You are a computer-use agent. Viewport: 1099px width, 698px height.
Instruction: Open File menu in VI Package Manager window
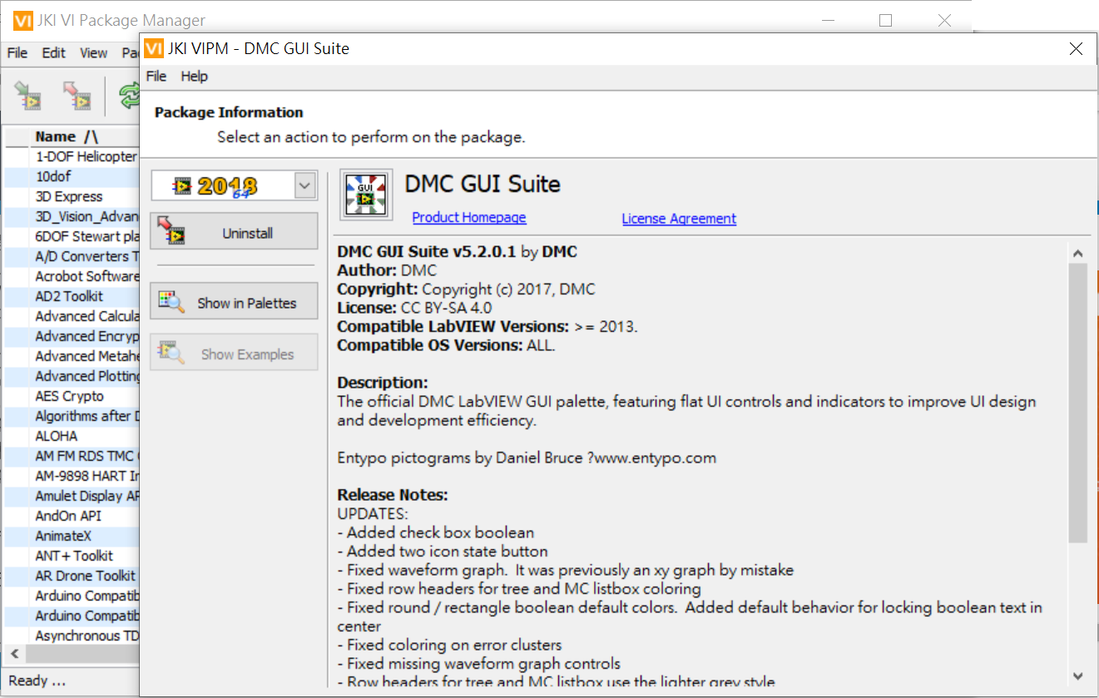pyautogui.click(x=17, y=52)
